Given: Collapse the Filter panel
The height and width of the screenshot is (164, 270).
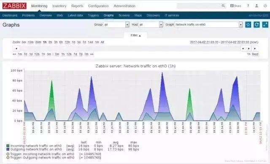Looking at the screenshot, I should [136, 35].
